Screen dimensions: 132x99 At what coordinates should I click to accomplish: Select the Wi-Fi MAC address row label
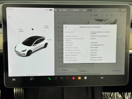pos(71,60)
